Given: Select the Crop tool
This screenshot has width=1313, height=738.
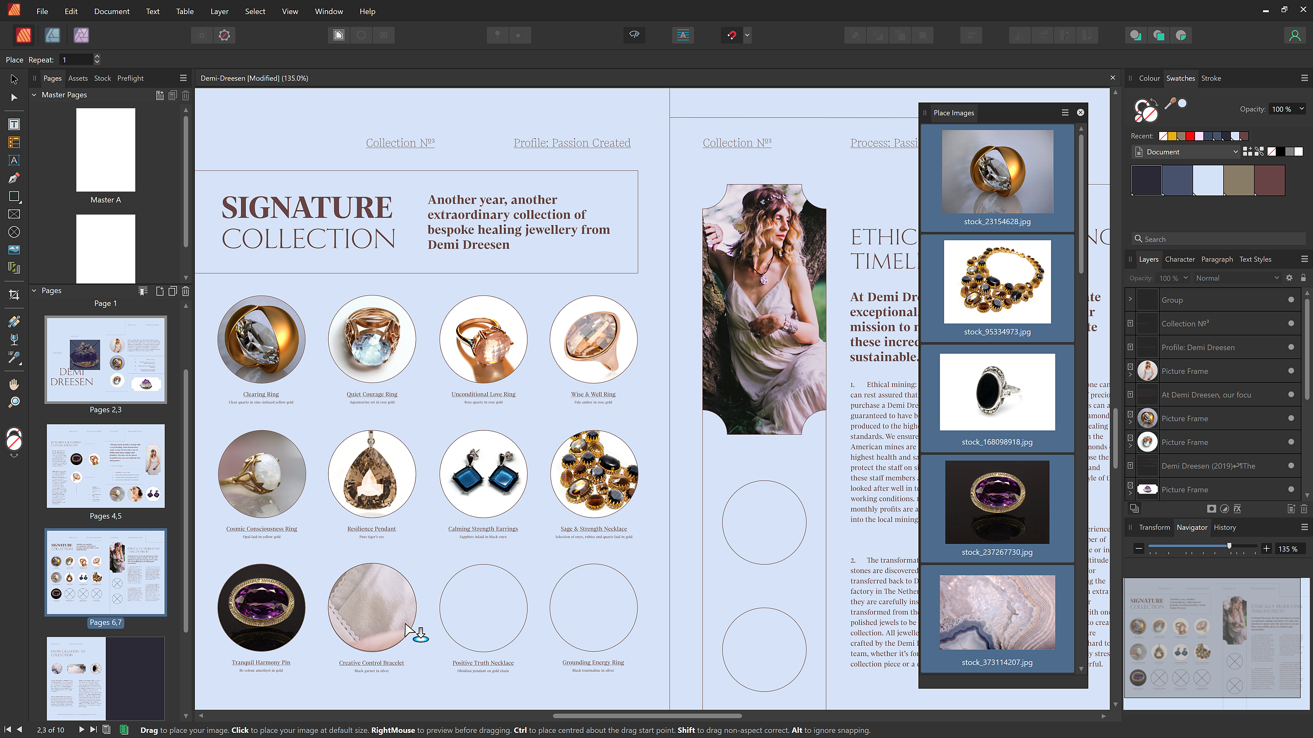Looking at the screenshot, I should [x=14, y=295].
